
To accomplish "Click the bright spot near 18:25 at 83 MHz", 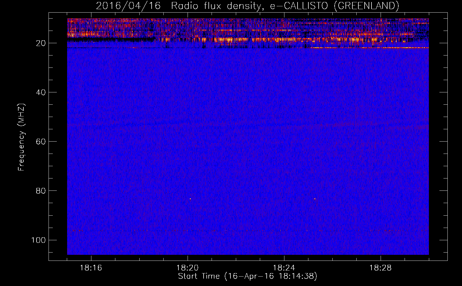I will tap(315, 199).
